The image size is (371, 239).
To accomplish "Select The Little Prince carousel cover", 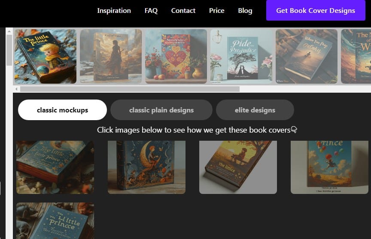I will pyautogui.click(x=46, y=56).
